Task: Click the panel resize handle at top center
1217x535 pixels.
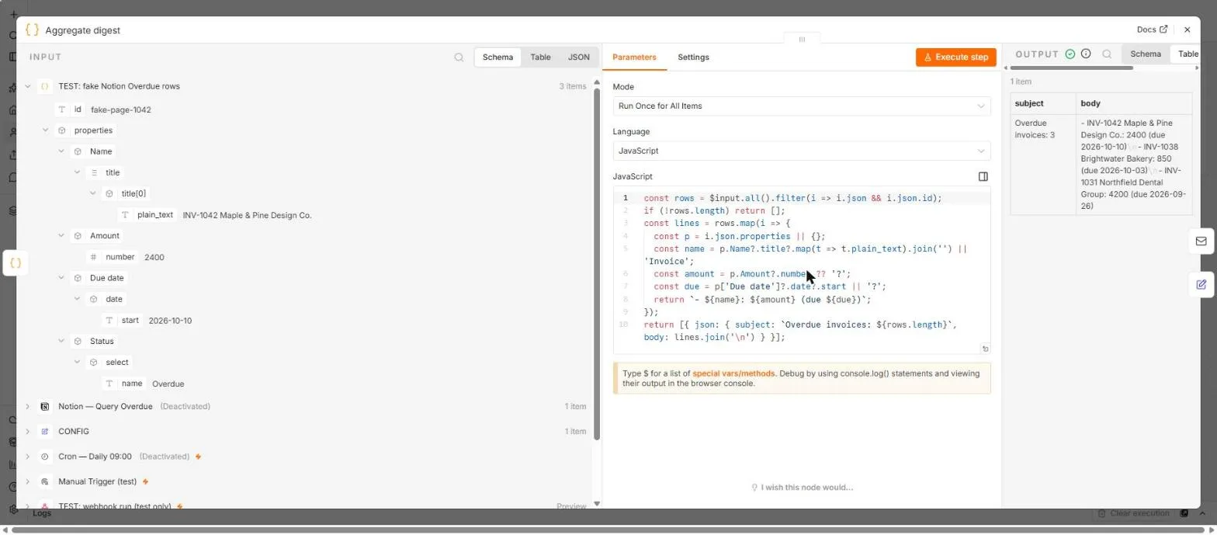Action: click(x=802, y=39)
